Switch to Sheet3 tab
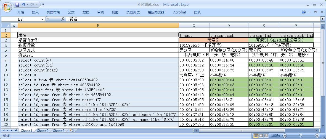 point(59,130)
